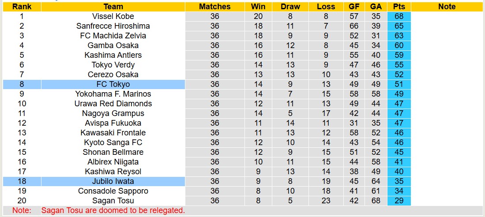Click the FC Machida Zelvia team name

click(113, 36)
